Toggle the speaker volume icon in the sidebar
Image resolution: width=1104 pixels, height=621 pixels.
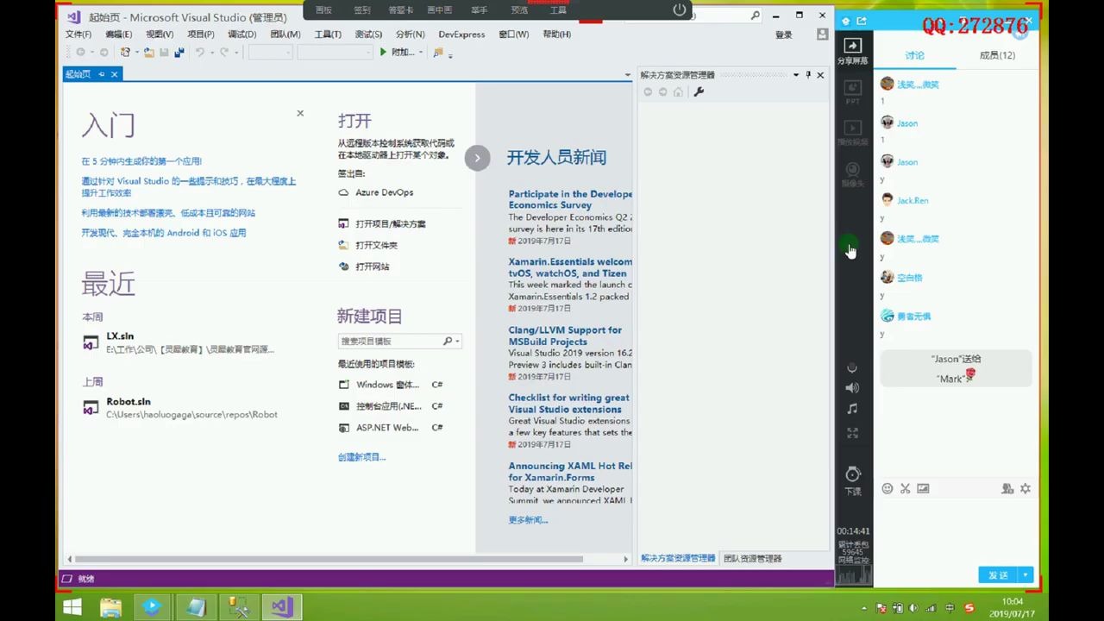pos(852,388)
